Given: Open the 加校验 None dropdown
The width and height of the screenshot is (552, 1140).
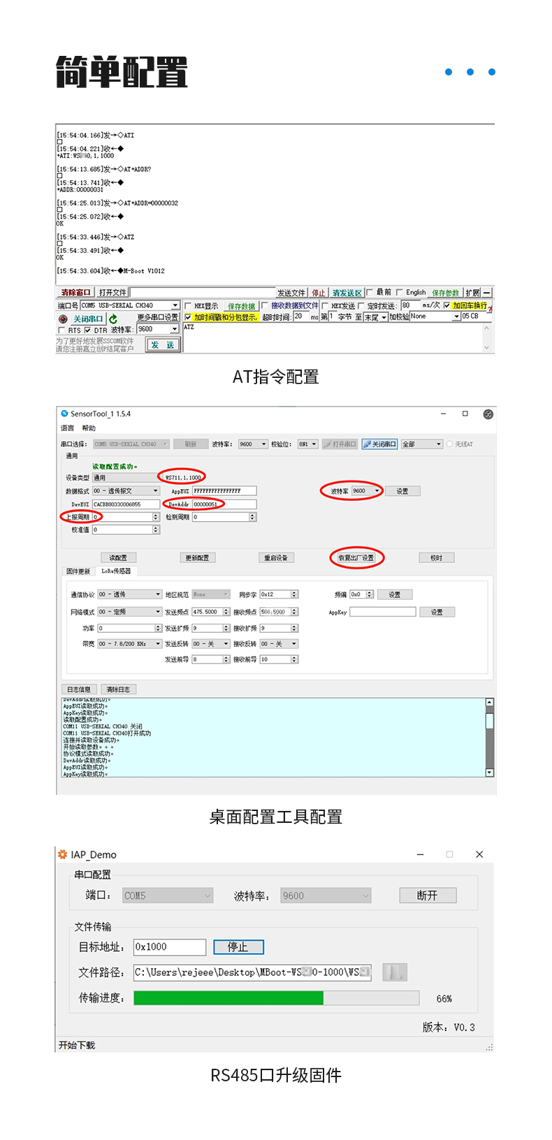Looking at the screenshot, I should click(x=435, y=316).
